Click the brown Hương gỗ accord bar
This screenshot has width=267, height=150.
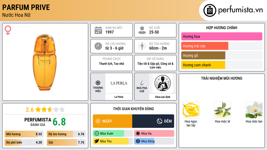[x=222, y=55]
